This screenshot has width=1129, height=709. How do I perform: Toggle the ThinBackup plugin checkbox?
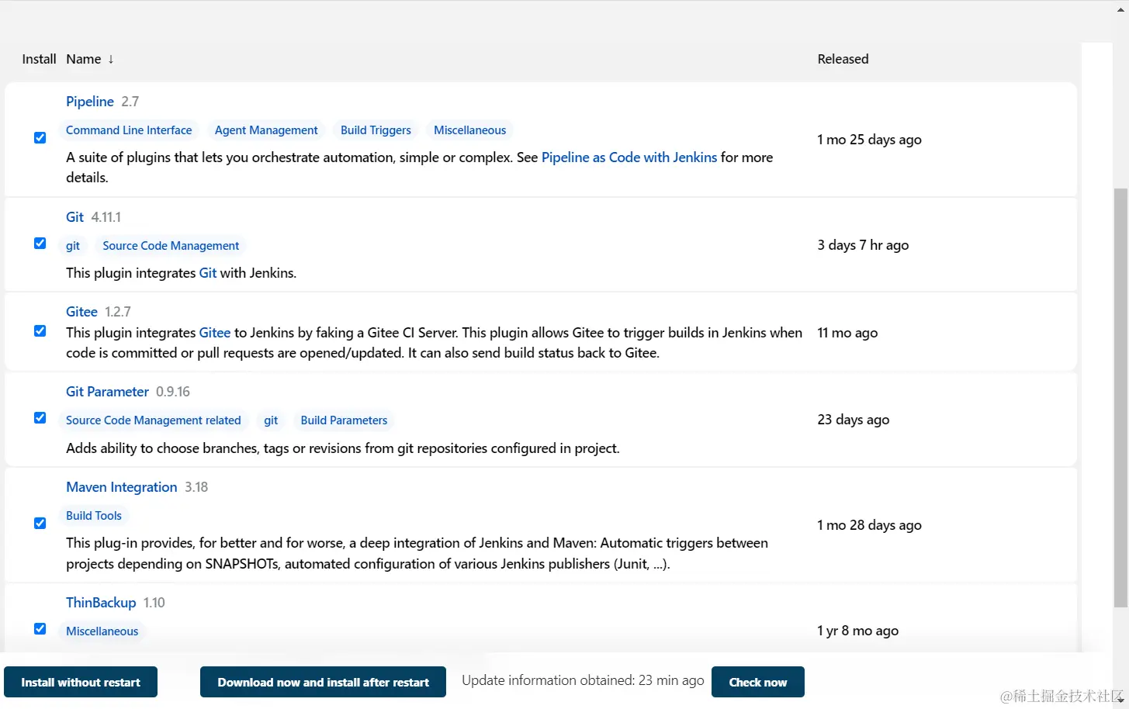[x=40, y=629]
